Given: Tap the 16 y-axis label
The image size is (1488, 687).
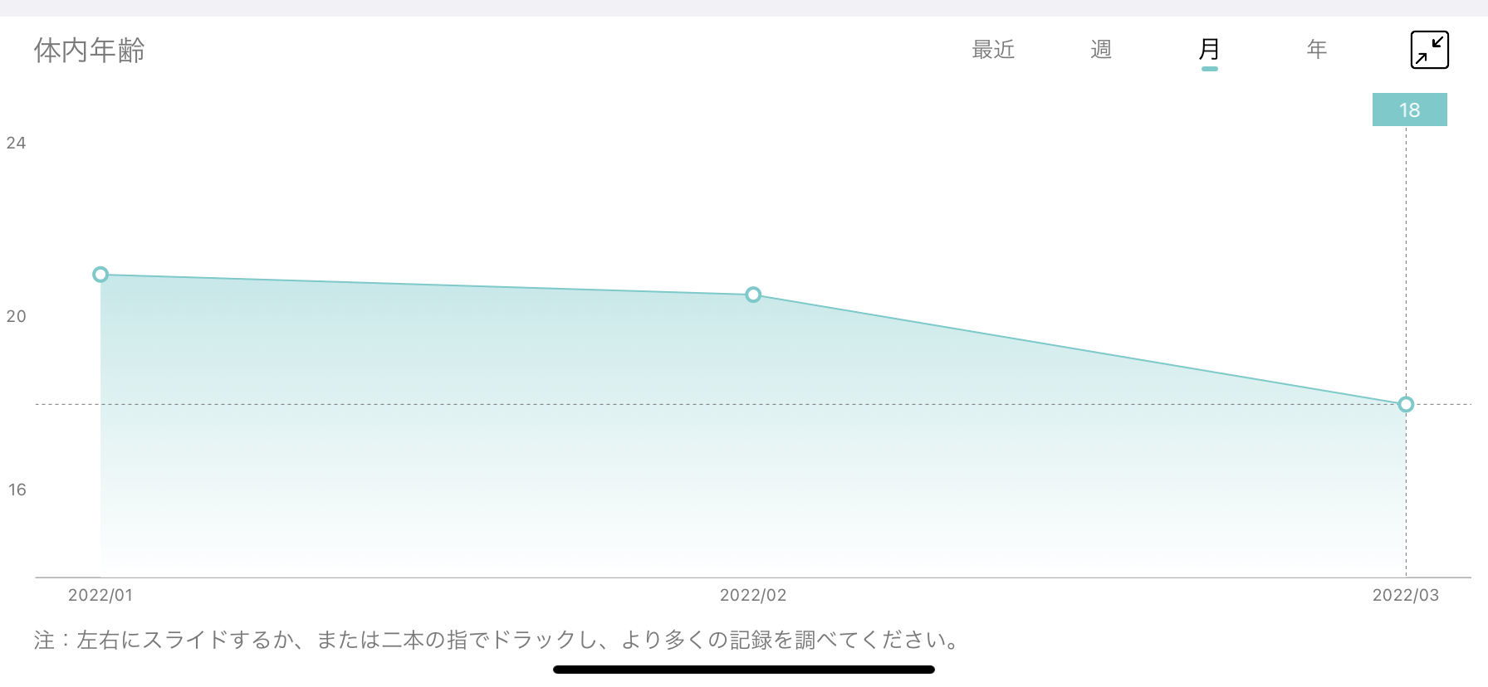Looking at the screenshot, I should coord(17,490).
